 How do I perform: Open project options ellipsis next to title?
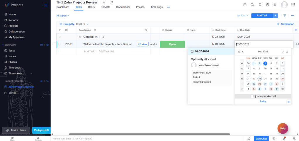[x=104, y=2]
